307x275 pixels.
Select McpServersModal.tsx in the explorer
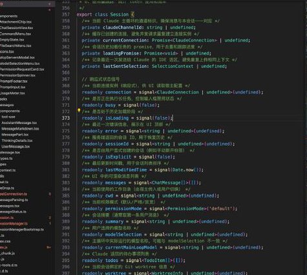pos(17,58)
